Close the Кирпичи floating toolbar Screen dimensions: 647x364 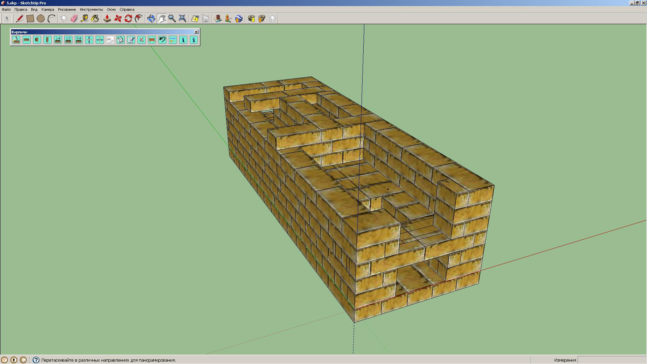(x=196, y=32)
